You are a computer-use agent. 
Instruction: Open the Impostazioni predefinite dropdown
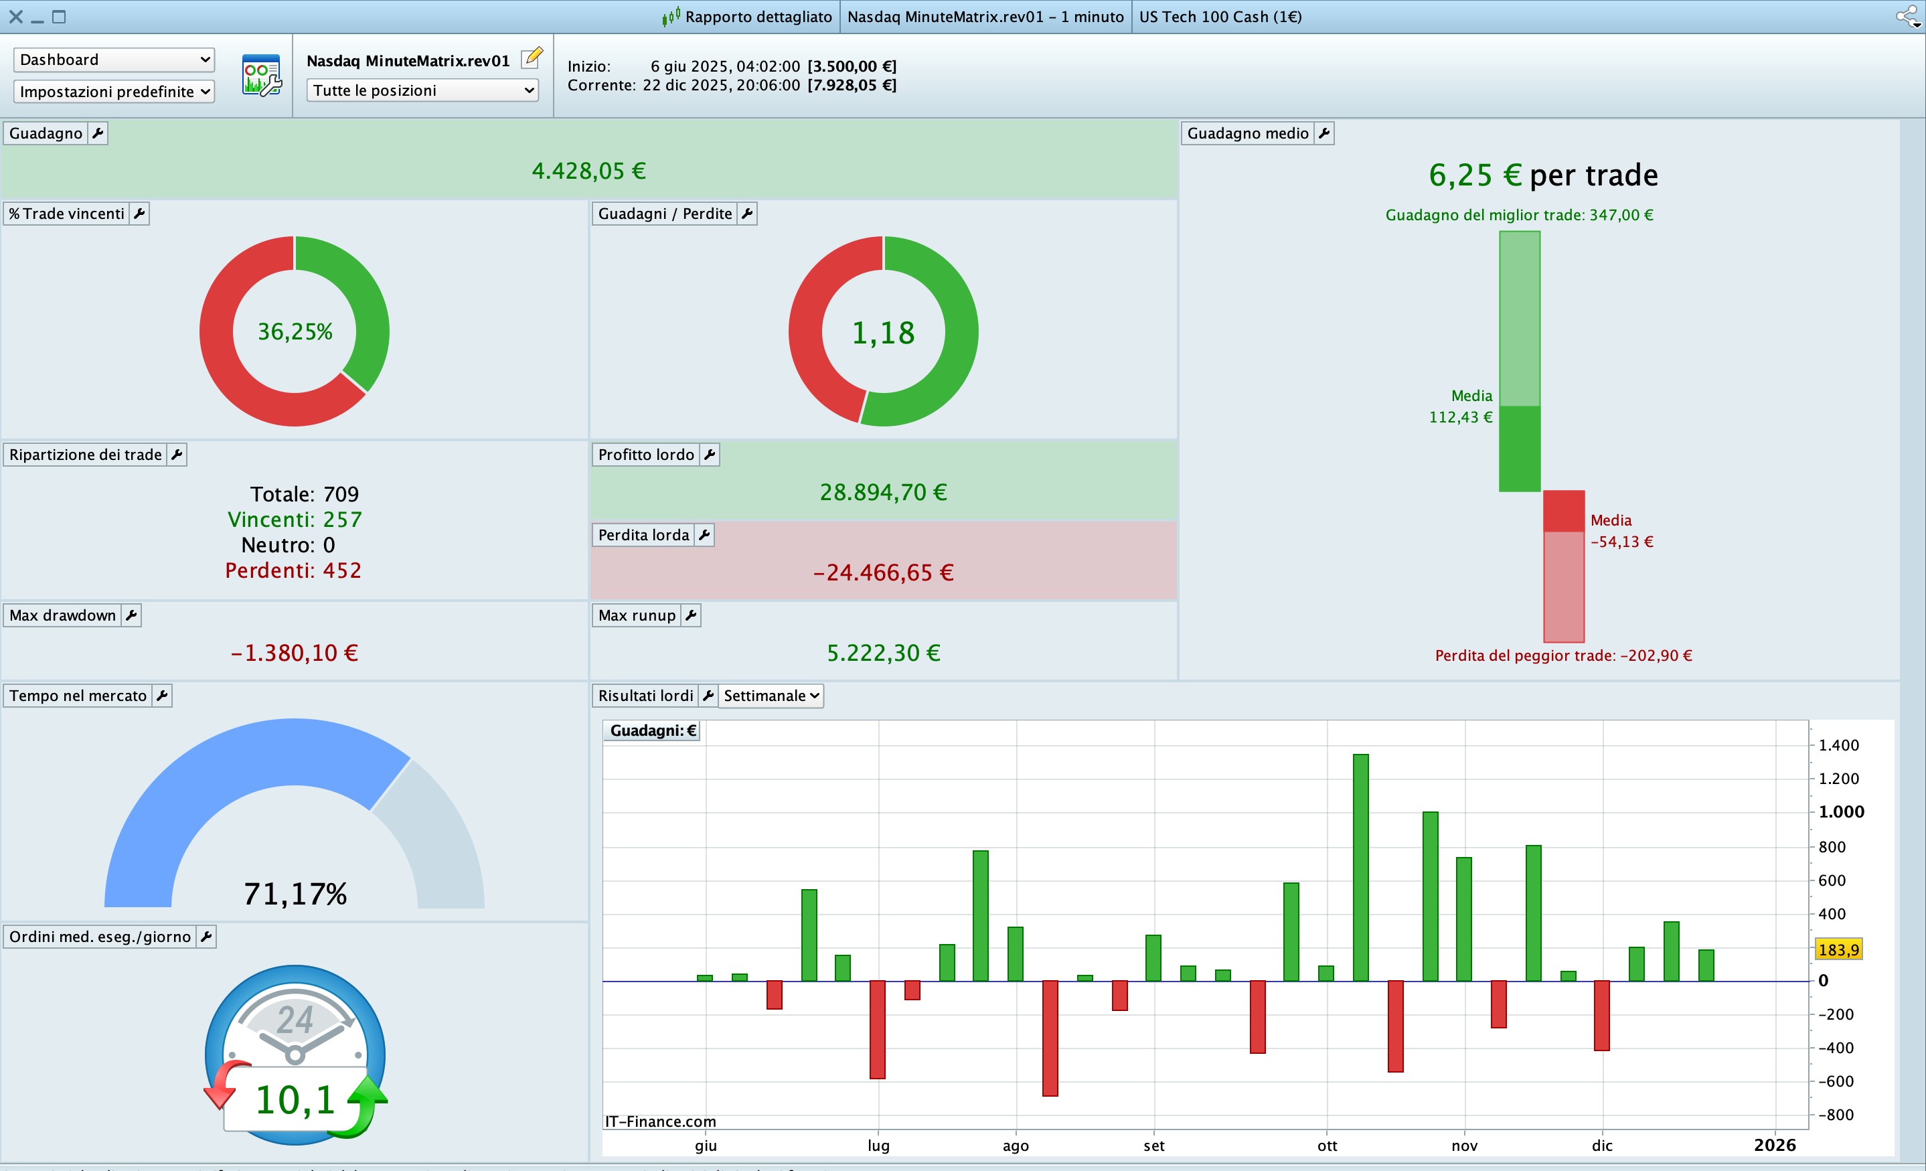(x=114, y=92)
